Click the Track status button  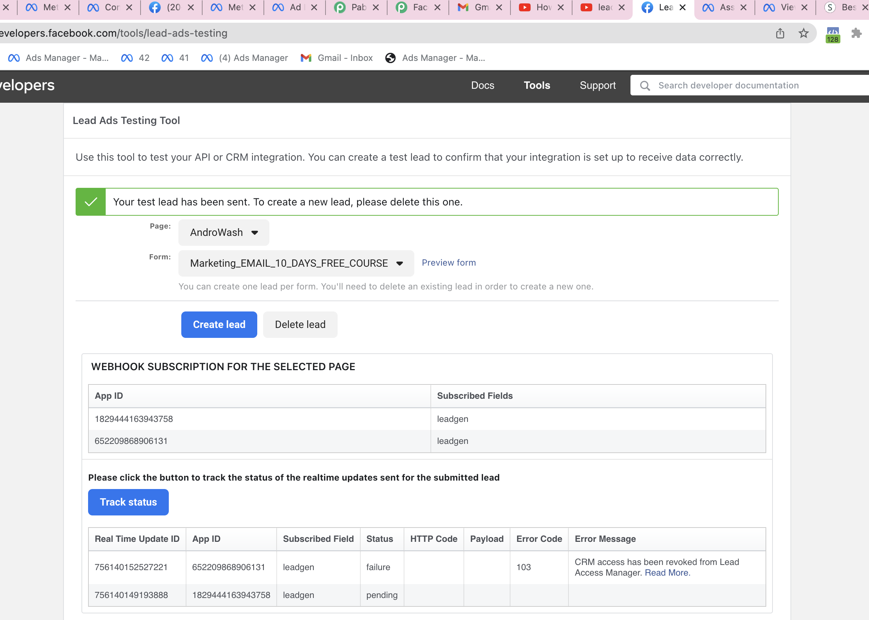pyautogui.click(x=127, y=502)
